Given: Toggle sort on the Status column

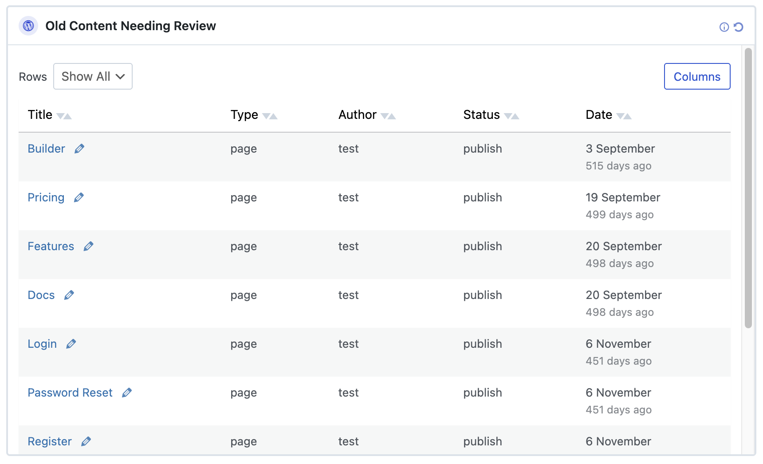Looking at the screenshot, I should [x=511, y=116].
